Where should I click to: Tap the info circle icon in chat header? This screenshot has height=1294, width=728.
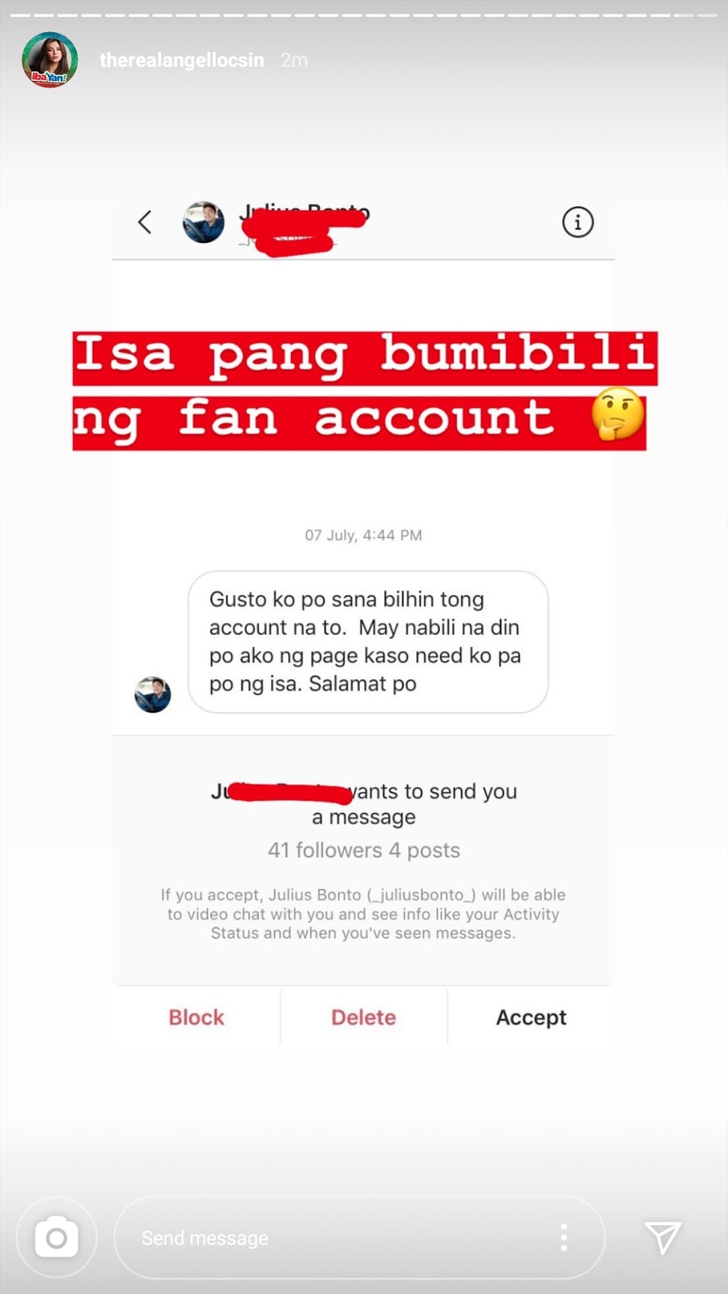pyautogui.click(x=578, y=222)
